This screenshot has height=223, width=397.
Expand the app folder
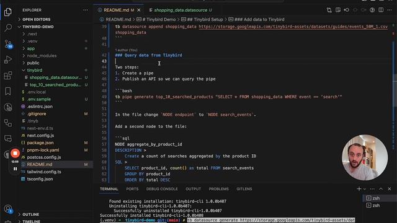30,48
